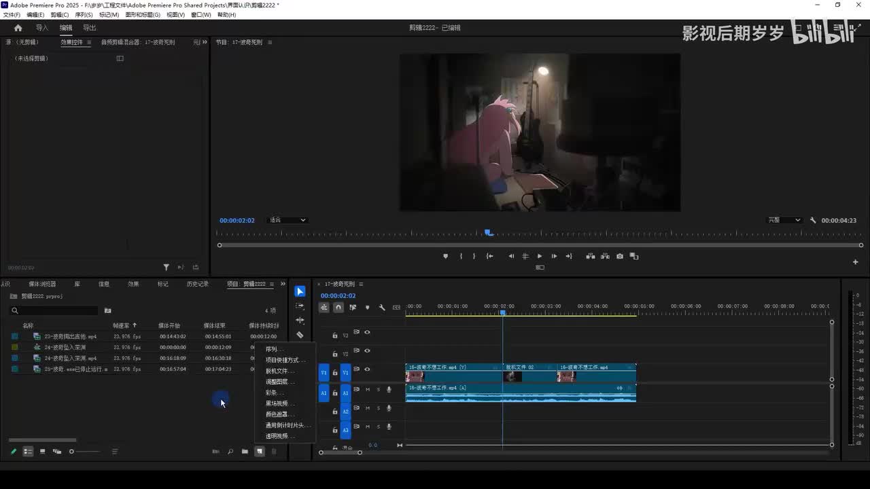Toggle snap in timeline (magnet icon)
The width and height of the screenshot is (870, 489).
338,308
